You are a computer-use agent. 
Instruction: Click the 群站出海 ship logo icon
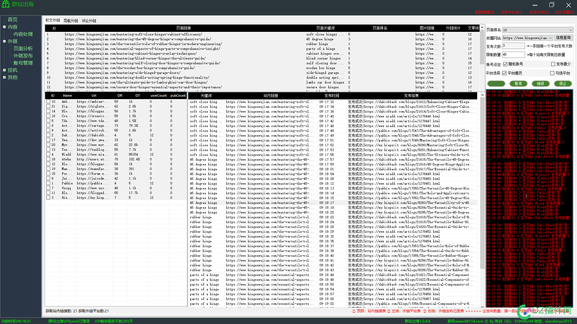[x=6, y=4]
